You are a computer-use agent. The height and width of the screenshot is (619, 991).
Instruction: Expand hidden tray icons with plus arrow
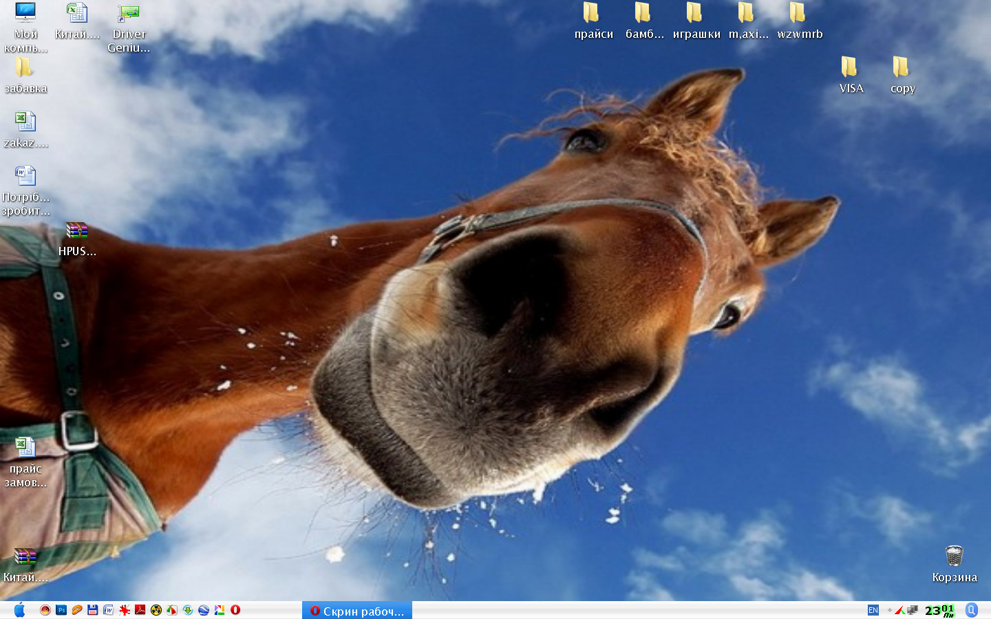[x=889, y=610]
